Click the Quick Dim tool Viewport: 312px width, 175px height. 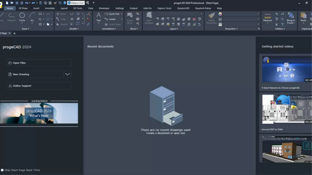point(112,14)
